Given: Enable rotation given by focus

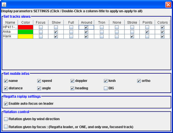Looking at the screenshot, I should 6,126.
